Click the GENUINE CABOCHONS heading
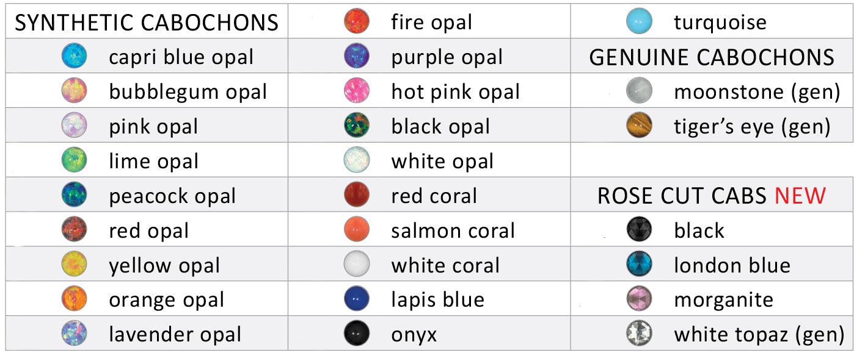The image size is (854, 353). (712, 57)
